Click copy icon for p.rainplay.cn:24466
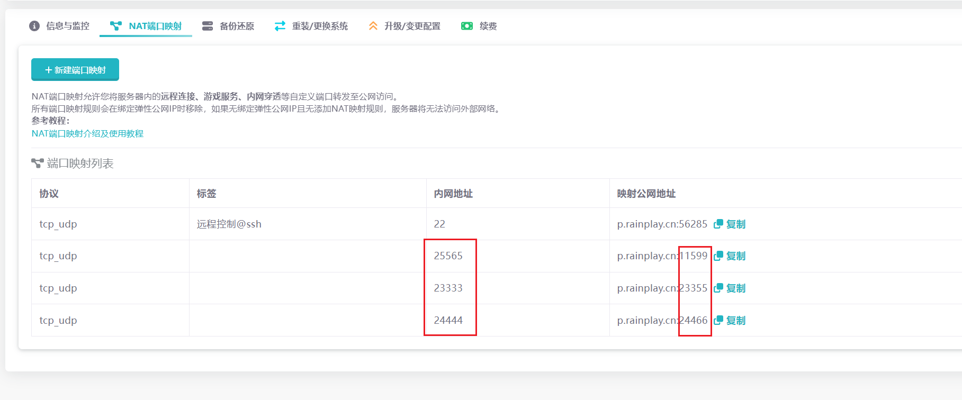The image size is (962, 400). point(718,321)
